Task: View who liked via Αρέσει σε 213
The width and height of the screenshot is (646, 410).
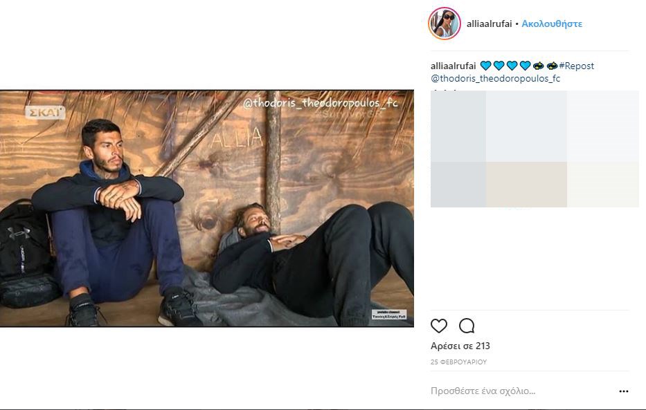Action: point(460,346)
